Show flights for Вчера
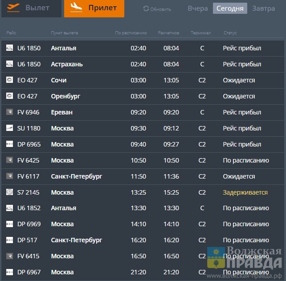Viewport: 286px width, 281px height. click(x=197, y=8)
